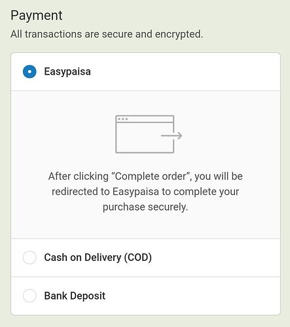Click the arrow on the redirect illustration
The image size is (290, 327).
click(x=172, y=135)
